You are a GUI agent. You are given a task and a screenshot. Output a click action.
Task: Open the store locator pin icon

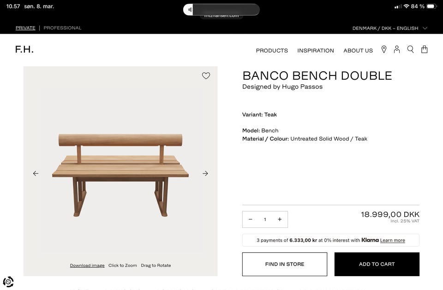(x=383, y=50)
